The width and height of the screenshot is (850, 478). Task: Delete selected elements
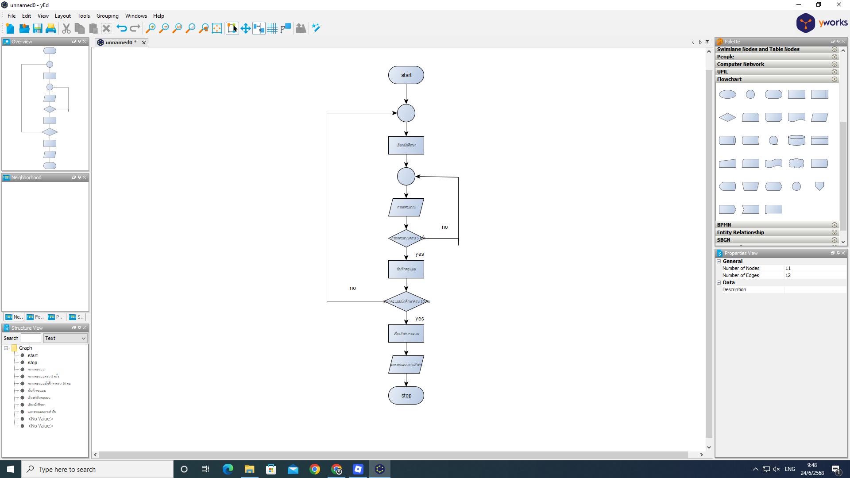tap(106, 28)
